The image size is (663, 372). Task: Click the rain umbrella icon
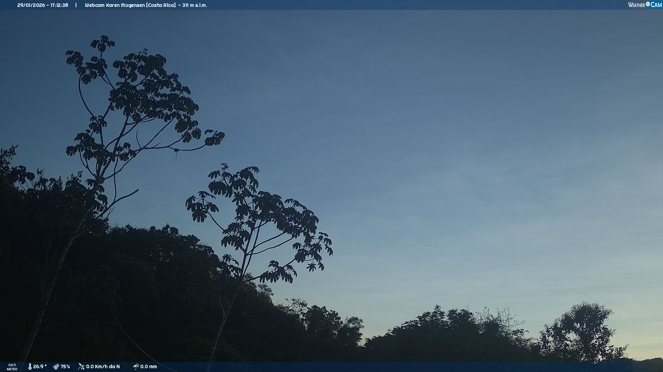point(136,366)
